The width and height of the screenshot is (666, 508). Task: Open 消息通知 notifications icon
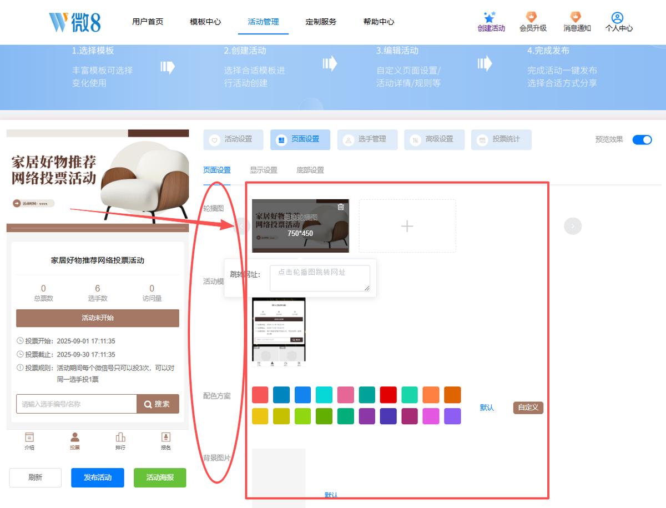(576, 17)
